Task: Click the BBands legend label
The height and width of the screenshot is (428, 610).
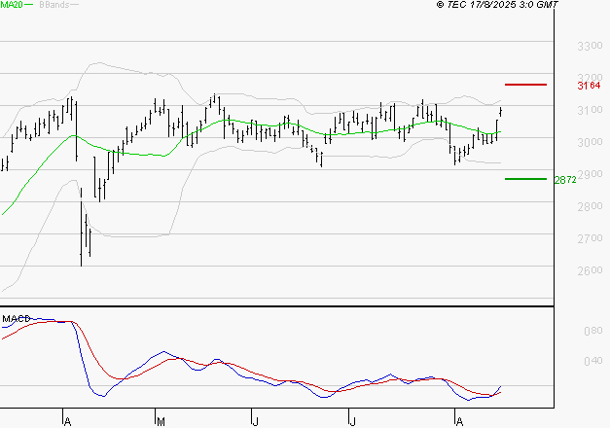Action: click(x=54, y=5)
